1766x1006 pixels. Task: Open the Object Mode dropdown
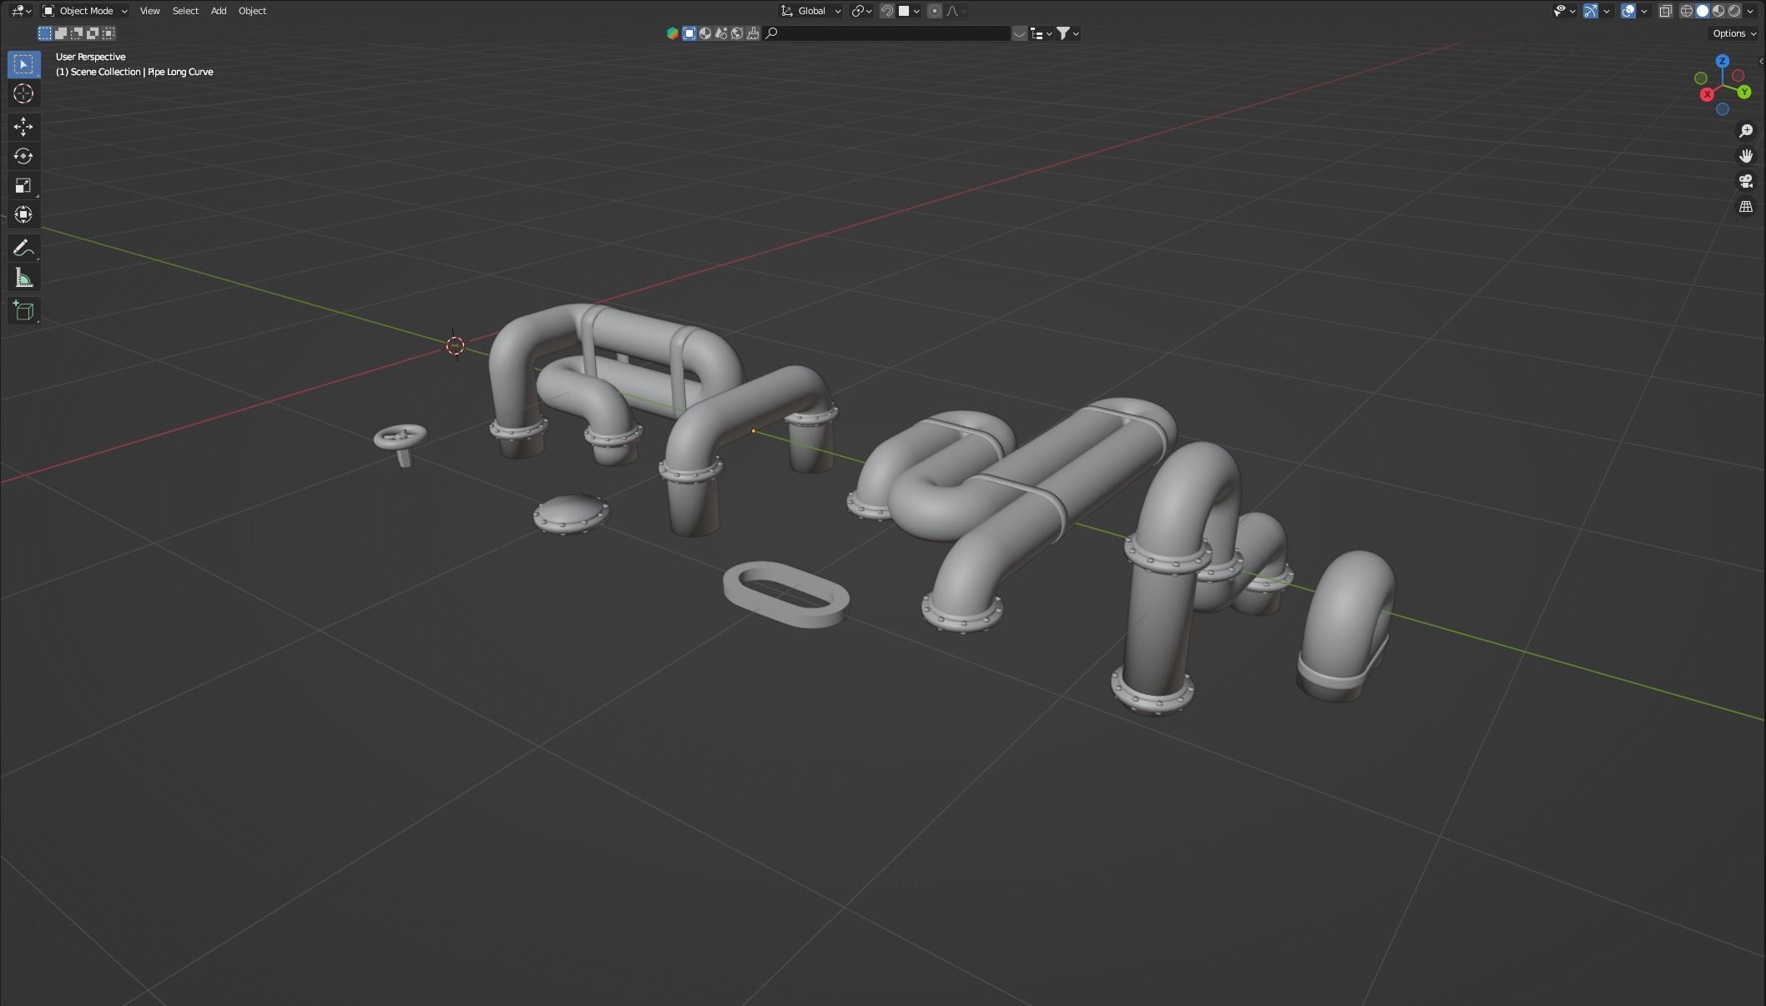pos(86,11)
